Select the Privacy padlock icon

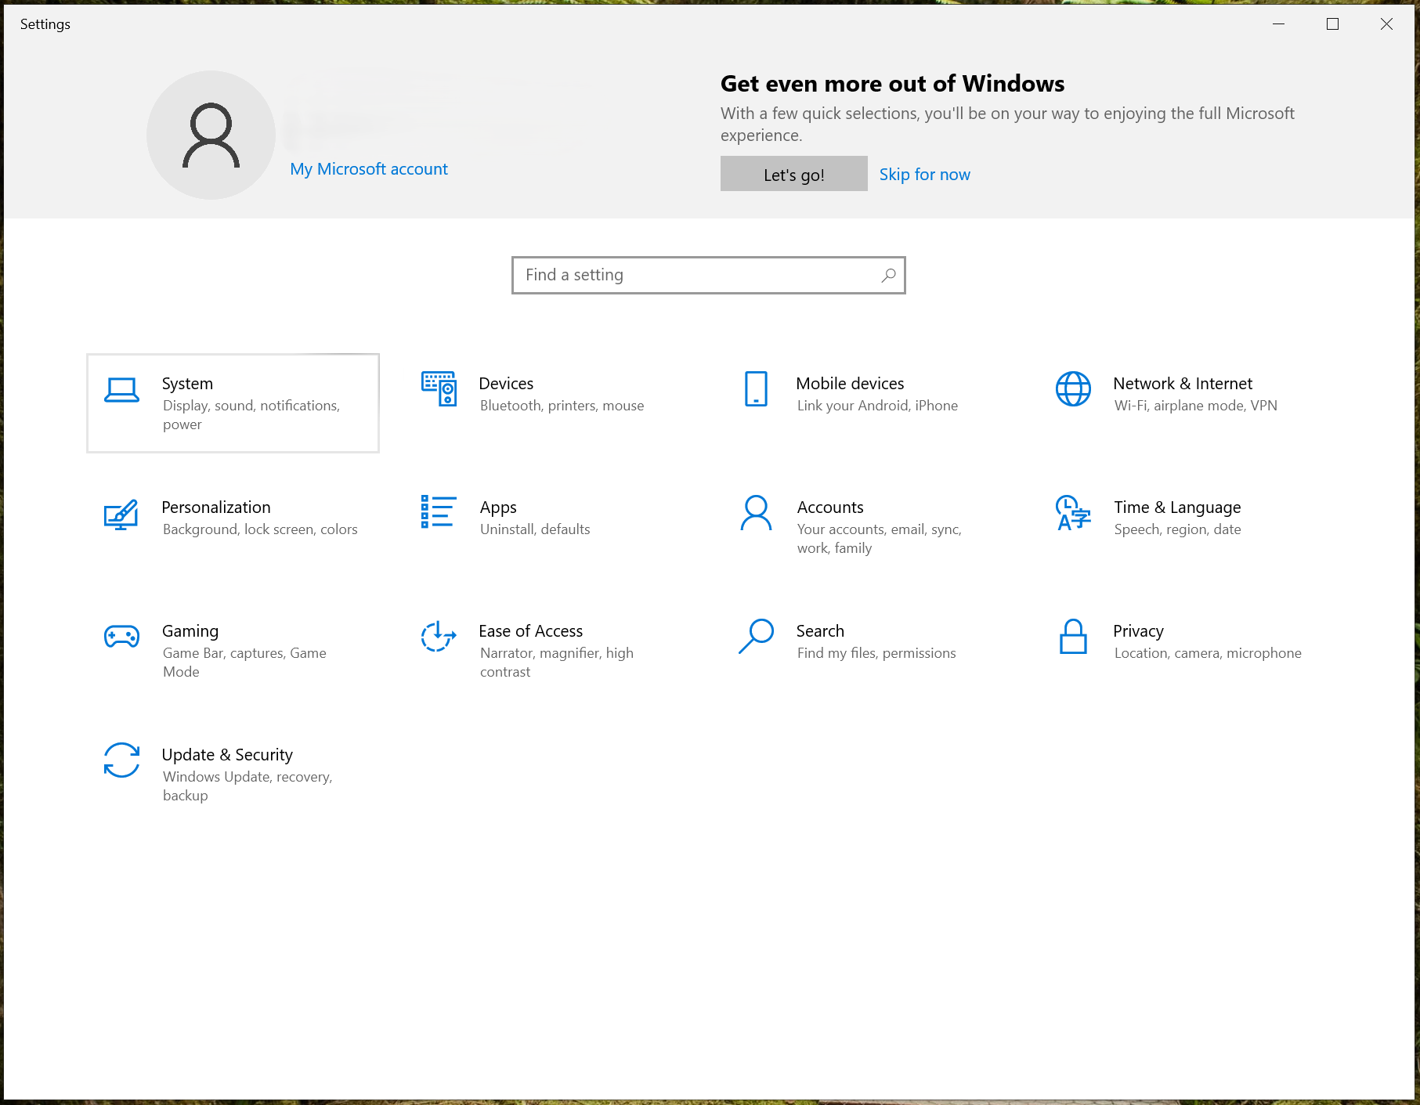(x=1073, y=636)
